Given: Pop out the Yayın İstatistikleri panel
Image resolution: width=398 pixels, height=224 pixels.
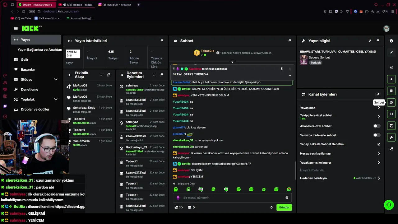Looking at the screenshot, I should (x=161, y=41).
